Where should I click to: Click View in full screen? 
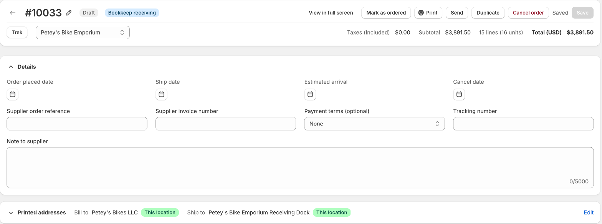[331, 13]
